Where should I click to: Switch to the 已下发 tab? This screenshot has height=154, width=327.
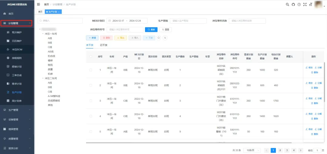pyautogui.click(x=104, y=45)
